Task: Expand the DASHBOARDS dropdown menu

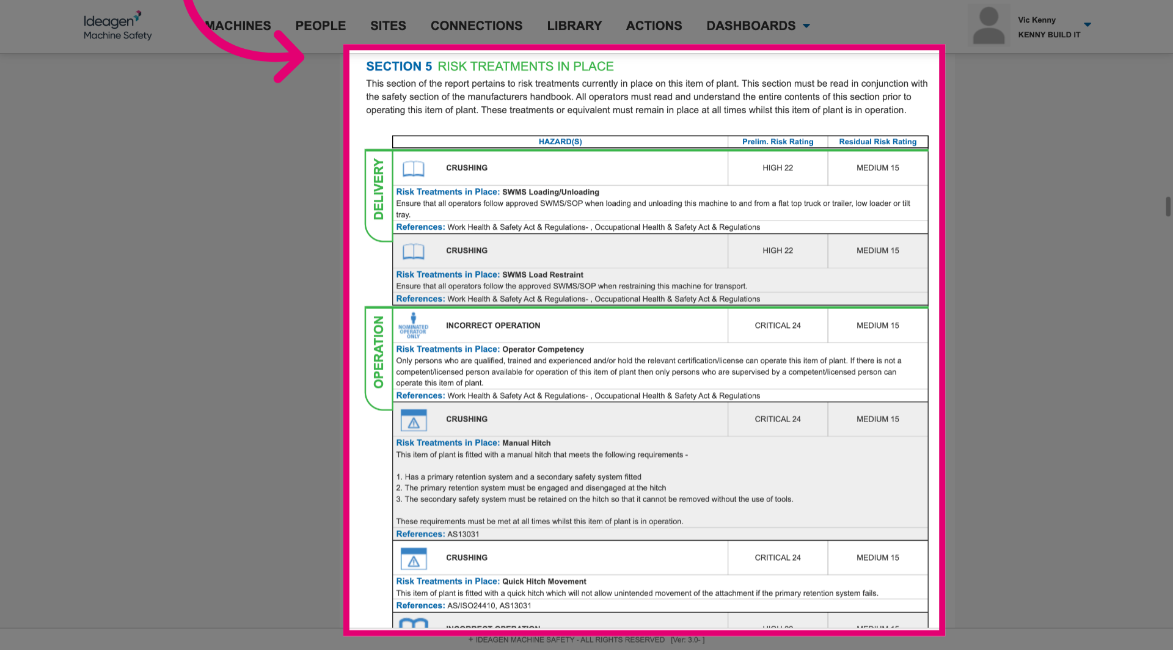Action: point(758,26)
